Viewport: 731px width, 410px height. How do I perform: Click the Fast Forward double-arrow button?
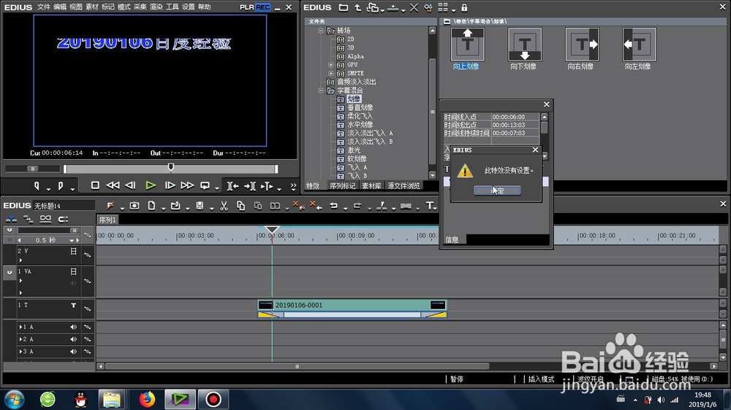[187, 185]
